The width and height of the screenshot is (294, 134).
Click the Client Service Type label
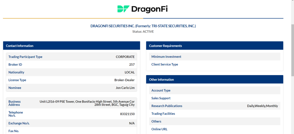coord(165,65)
